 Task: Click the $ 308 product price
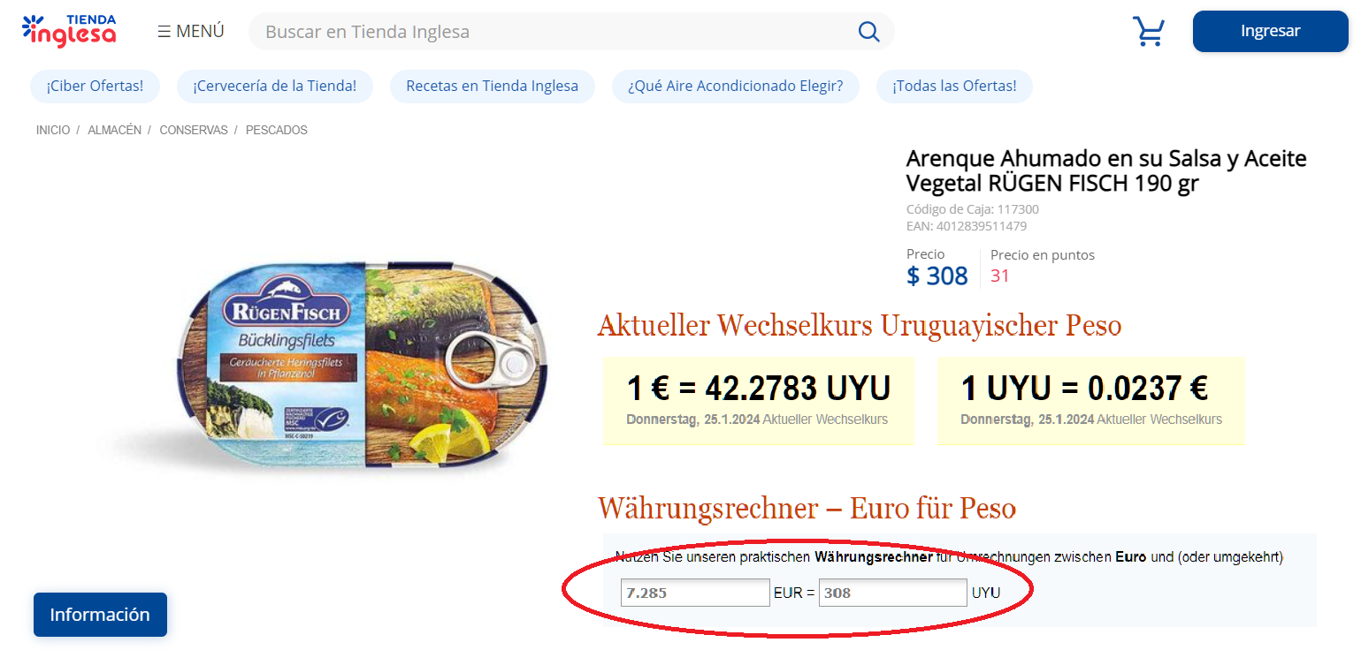pos(937,276)
